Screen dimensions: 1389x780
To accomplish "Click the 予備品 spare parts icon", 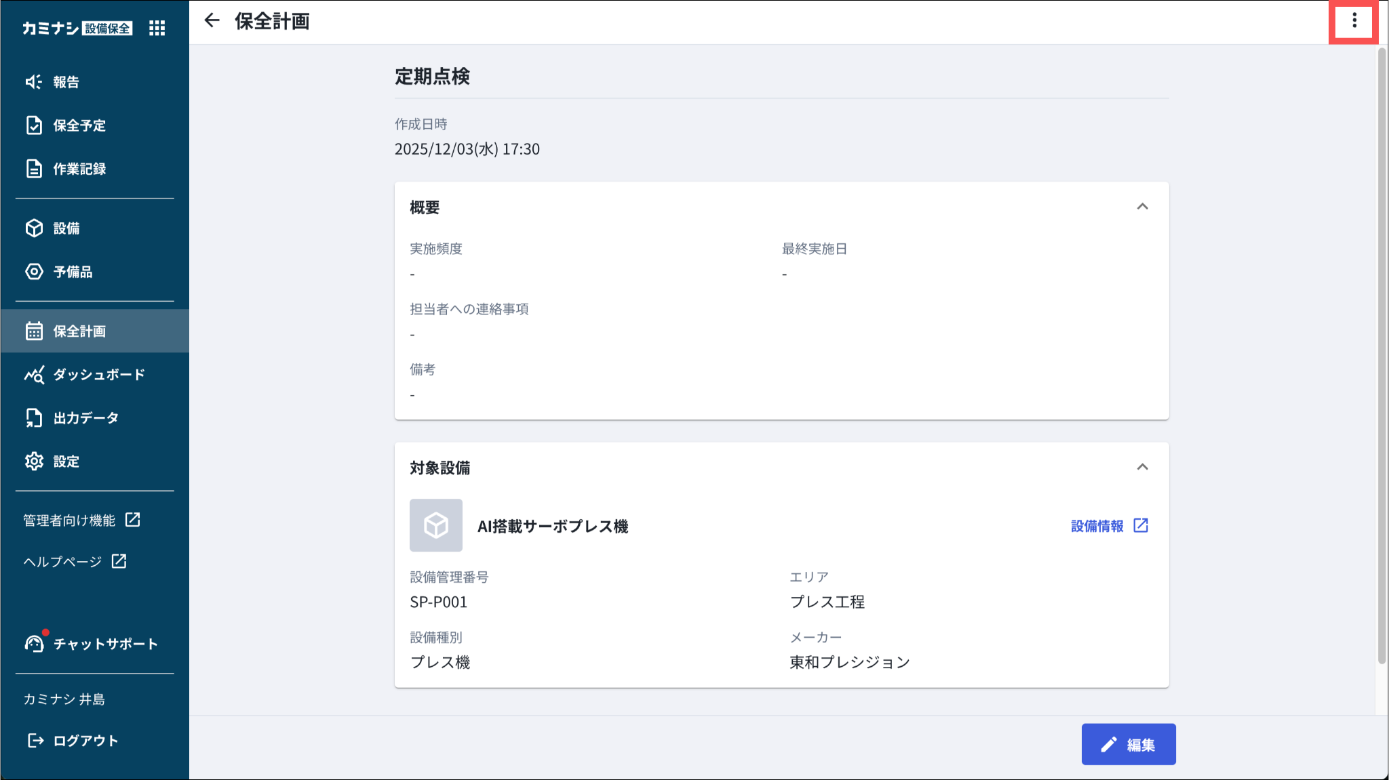I will click(34, 272).
